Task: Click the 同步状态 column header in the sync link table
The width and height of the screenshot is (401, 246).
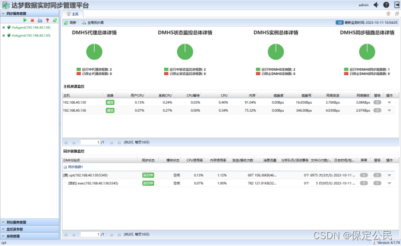Action: [148, 160]
